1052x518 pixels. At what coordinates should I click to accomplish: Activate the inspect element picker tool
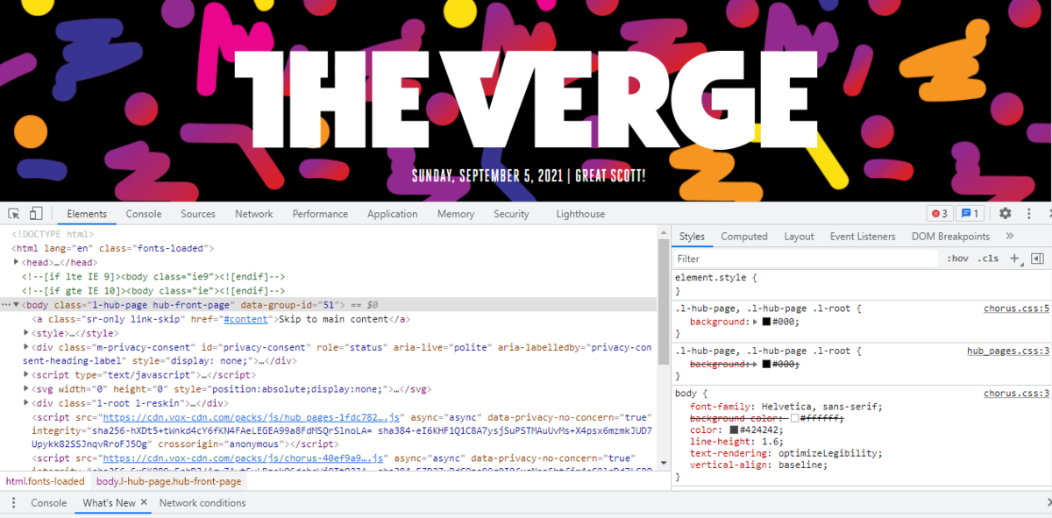[x=14, y=214]
